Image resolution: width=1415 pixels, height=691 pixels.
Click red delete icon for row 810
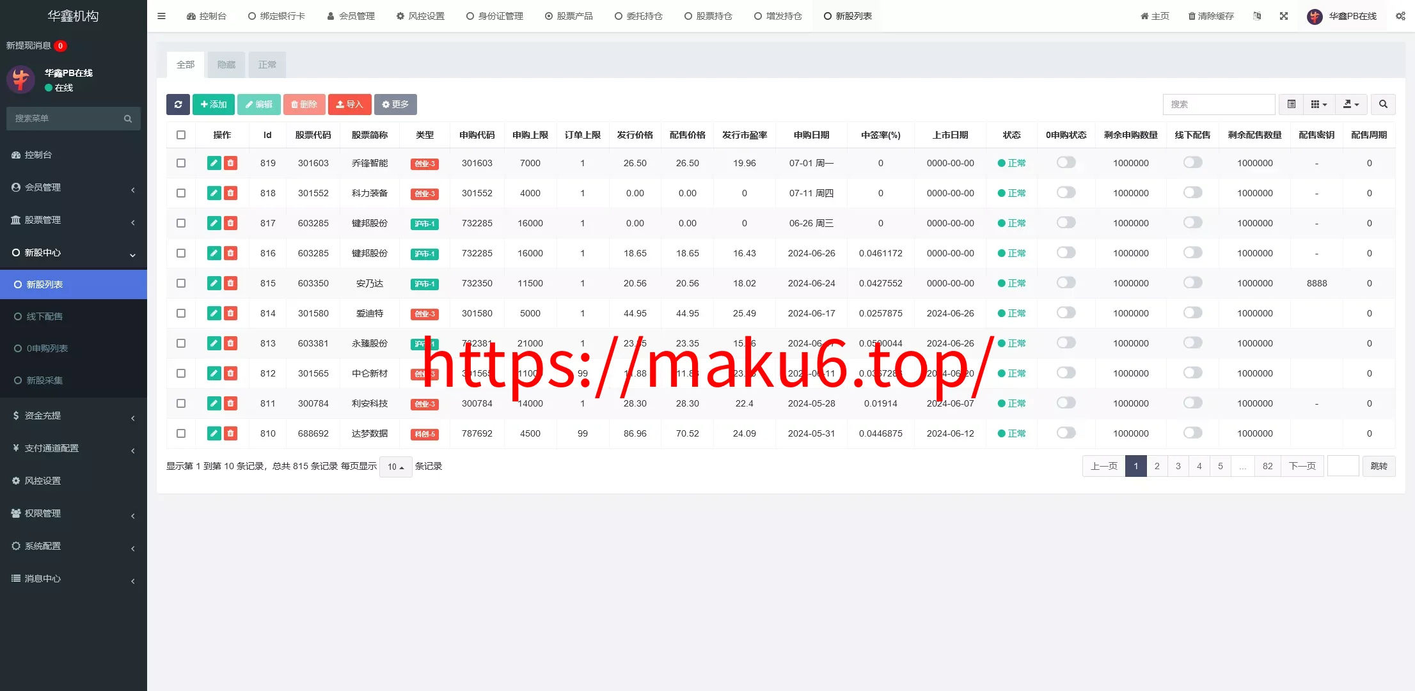(230, 433)
